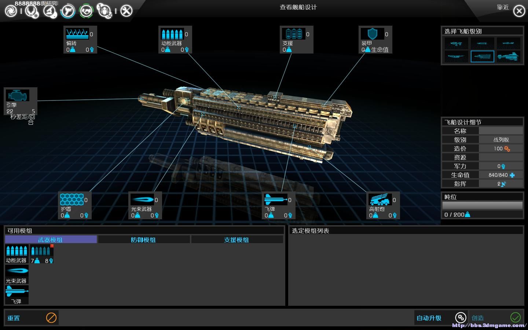This screenshot has height=330, width=528.
Task: Open the wrench tools icon in top bar
Action: click(x=126, y=11)
